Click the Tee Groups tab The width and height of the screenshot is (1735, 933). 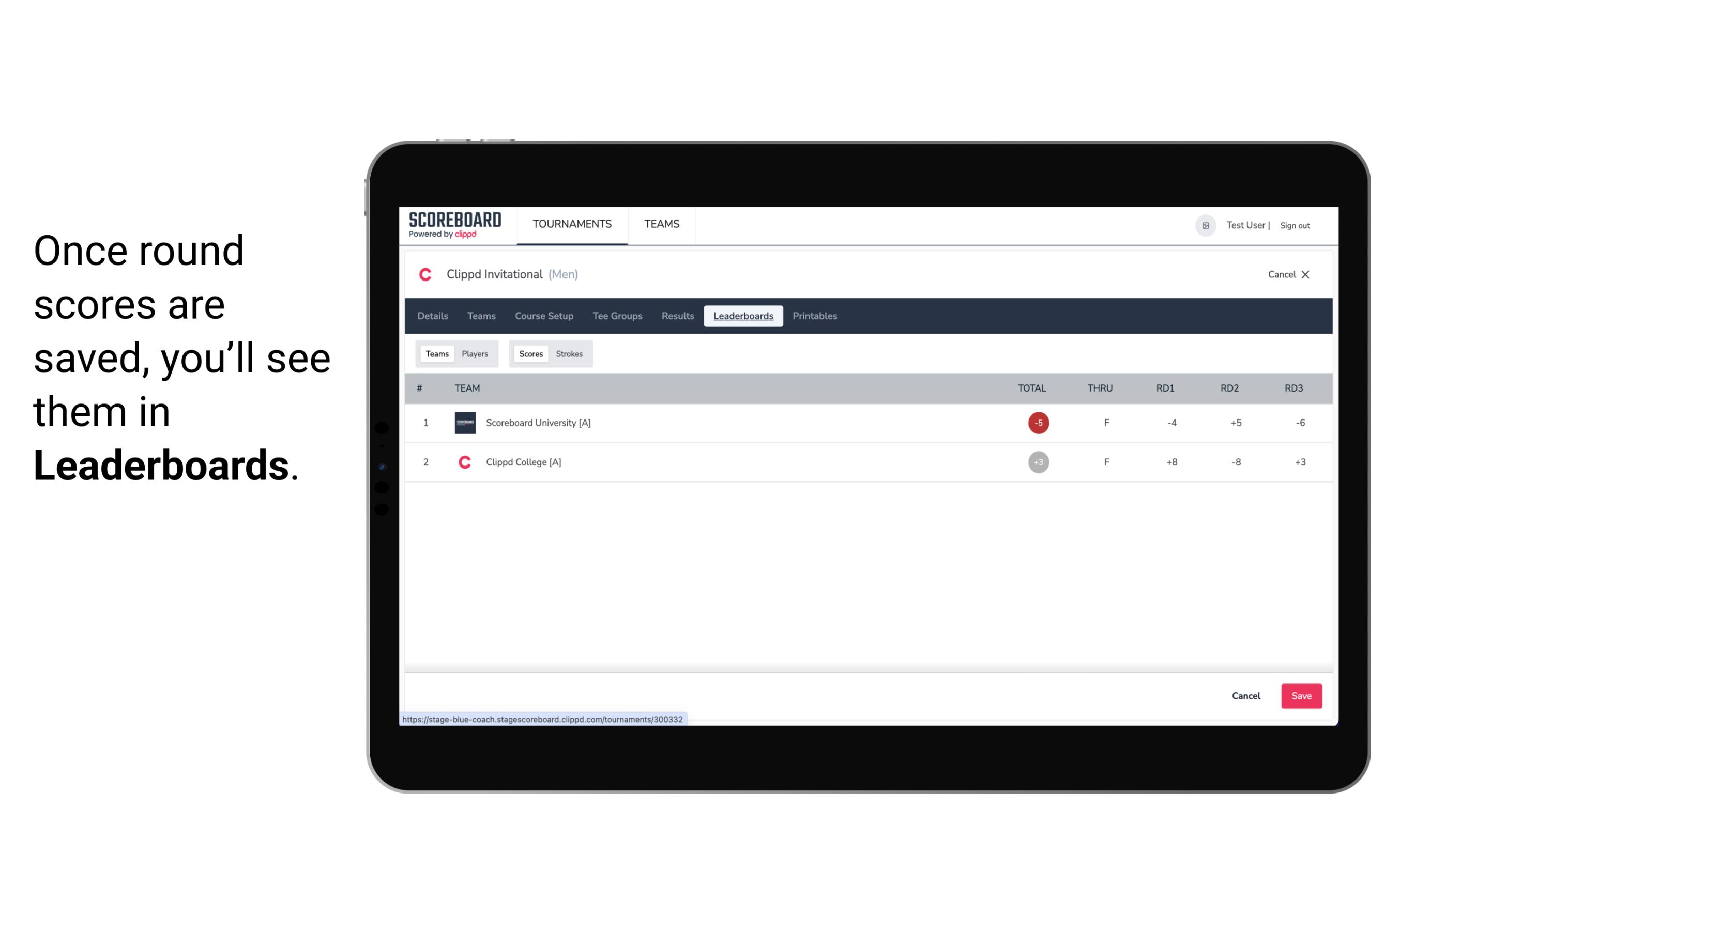pos(616,316)
